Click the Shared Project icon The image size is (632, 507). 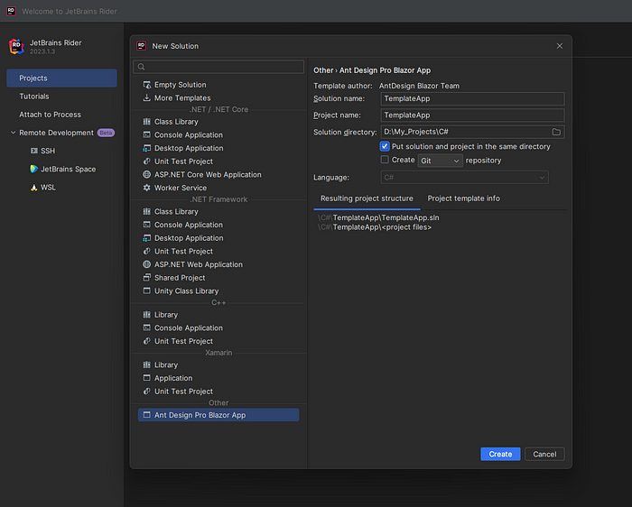click(x=146, y=278)
